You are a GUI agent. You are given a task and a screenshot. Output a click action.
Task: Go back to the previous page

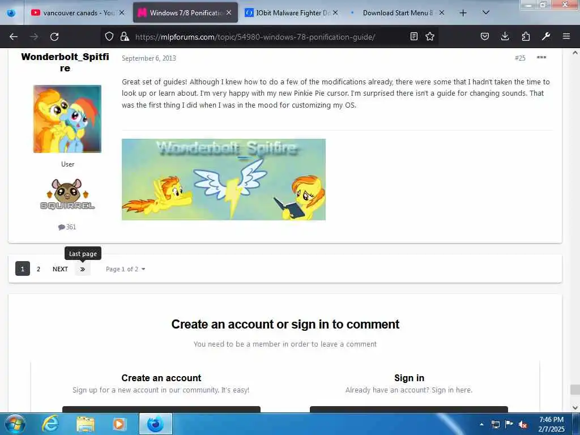pyautogui.click(x=14, y=37)
